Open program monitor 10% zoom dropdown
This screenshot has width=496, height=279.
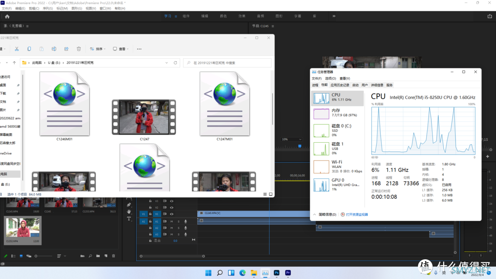coord(292,139)
